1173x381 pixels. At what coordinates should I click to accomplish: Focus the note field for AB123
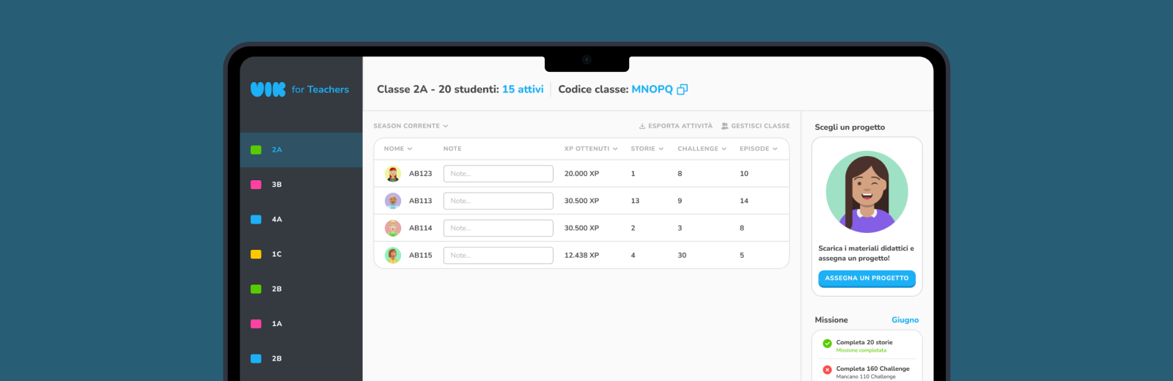(499, 174)
